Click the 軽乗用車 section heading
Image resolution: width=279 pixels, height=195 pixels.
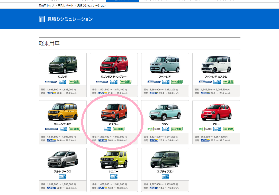[x=49, y=43]
